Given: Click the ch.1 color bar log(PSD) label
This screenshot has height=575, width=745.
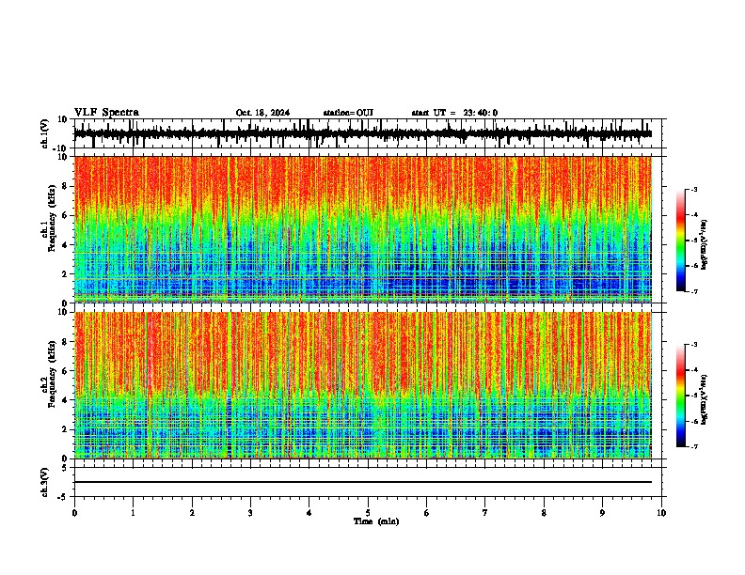Looking at the screenshot, I should [704, 245].
